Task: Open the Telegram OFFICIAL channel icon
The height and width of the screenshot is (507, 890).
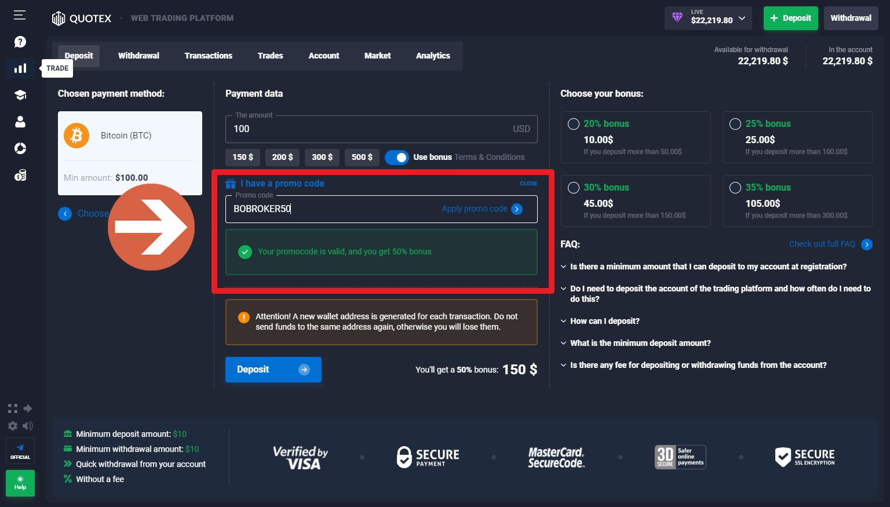Action: coord(20,450)
